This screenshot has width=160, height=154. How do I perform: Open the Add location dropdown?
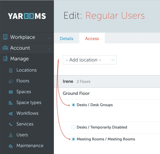point(90,60)
